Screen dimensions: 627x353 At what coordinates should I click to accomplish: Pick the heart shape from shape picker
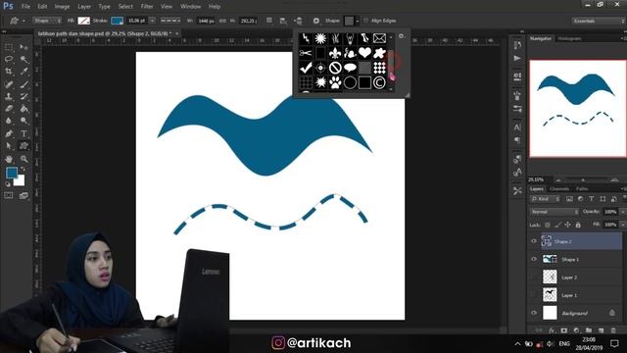[364, 53]
